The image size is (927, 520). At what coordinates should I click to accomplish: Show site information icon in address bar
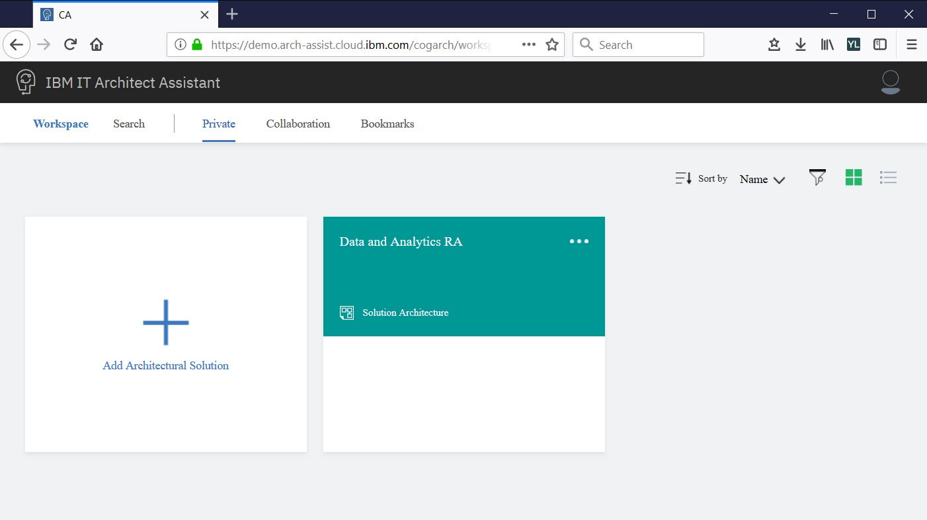tap(180, 45)
